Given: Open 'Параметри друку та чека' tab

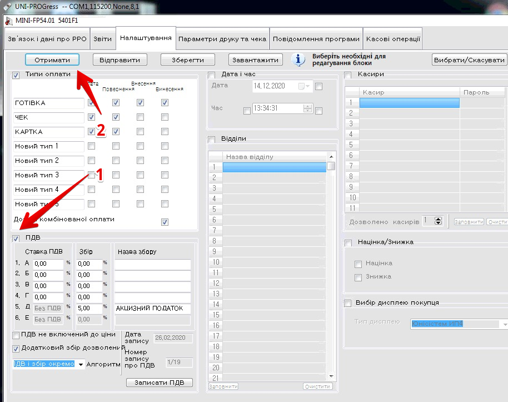Looking at the screenshot, I should [x=222, y=39].
